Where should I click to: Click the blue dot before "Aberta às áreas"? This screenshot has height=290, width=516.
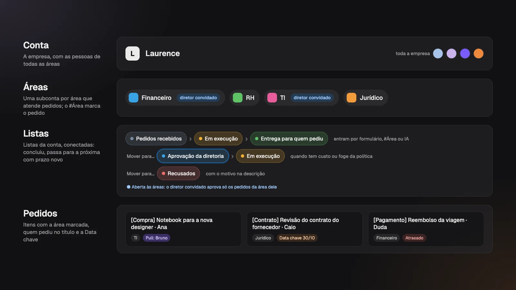click(129, 187)
